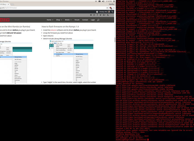Image resolution: width=194 pixels, height=141 pixels.
Task: Visit the YouTube social icon
Action: [x=91, y=15]
